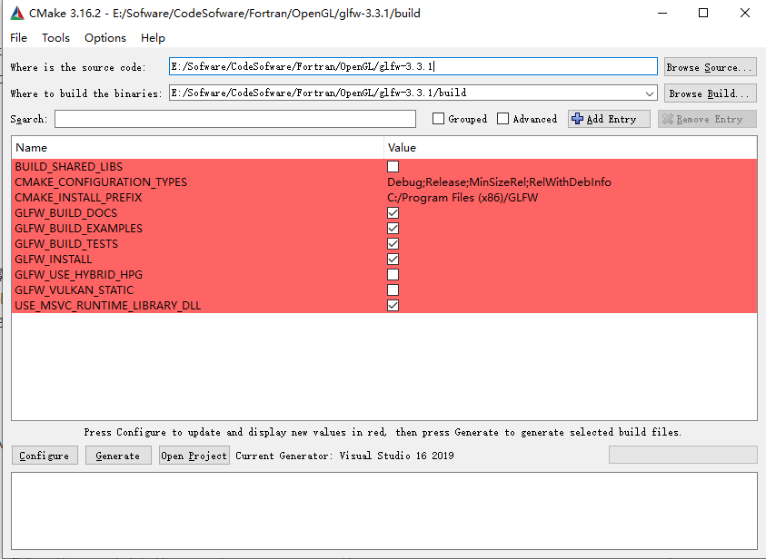
Task: Click the Open Project button
Action: 194,456
